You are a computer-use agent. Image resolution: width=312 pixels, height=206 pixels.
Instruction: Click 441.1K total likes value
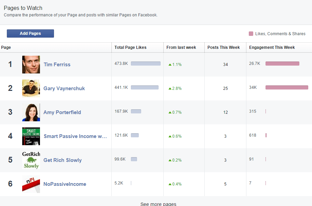[121, 87]
